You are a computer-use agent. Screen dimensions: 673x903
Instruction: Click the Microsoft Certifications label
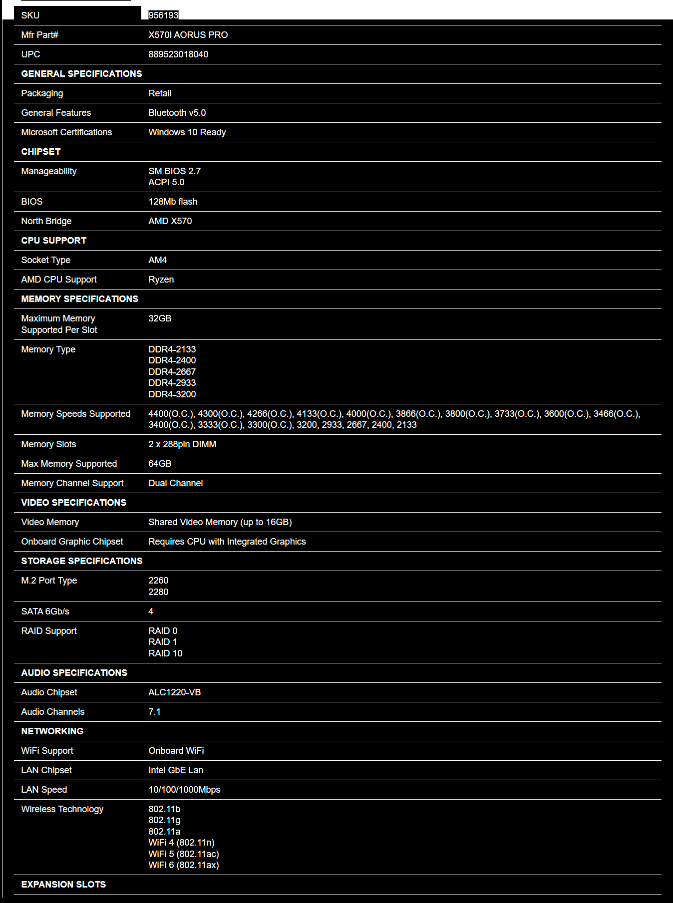(x=66, y=132)
